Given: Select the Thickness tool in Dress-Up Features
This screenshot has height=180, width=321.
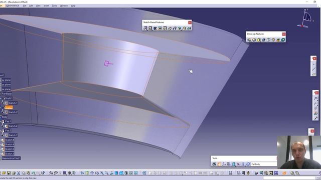Looking at the screenshot, I should click(269, 40).
